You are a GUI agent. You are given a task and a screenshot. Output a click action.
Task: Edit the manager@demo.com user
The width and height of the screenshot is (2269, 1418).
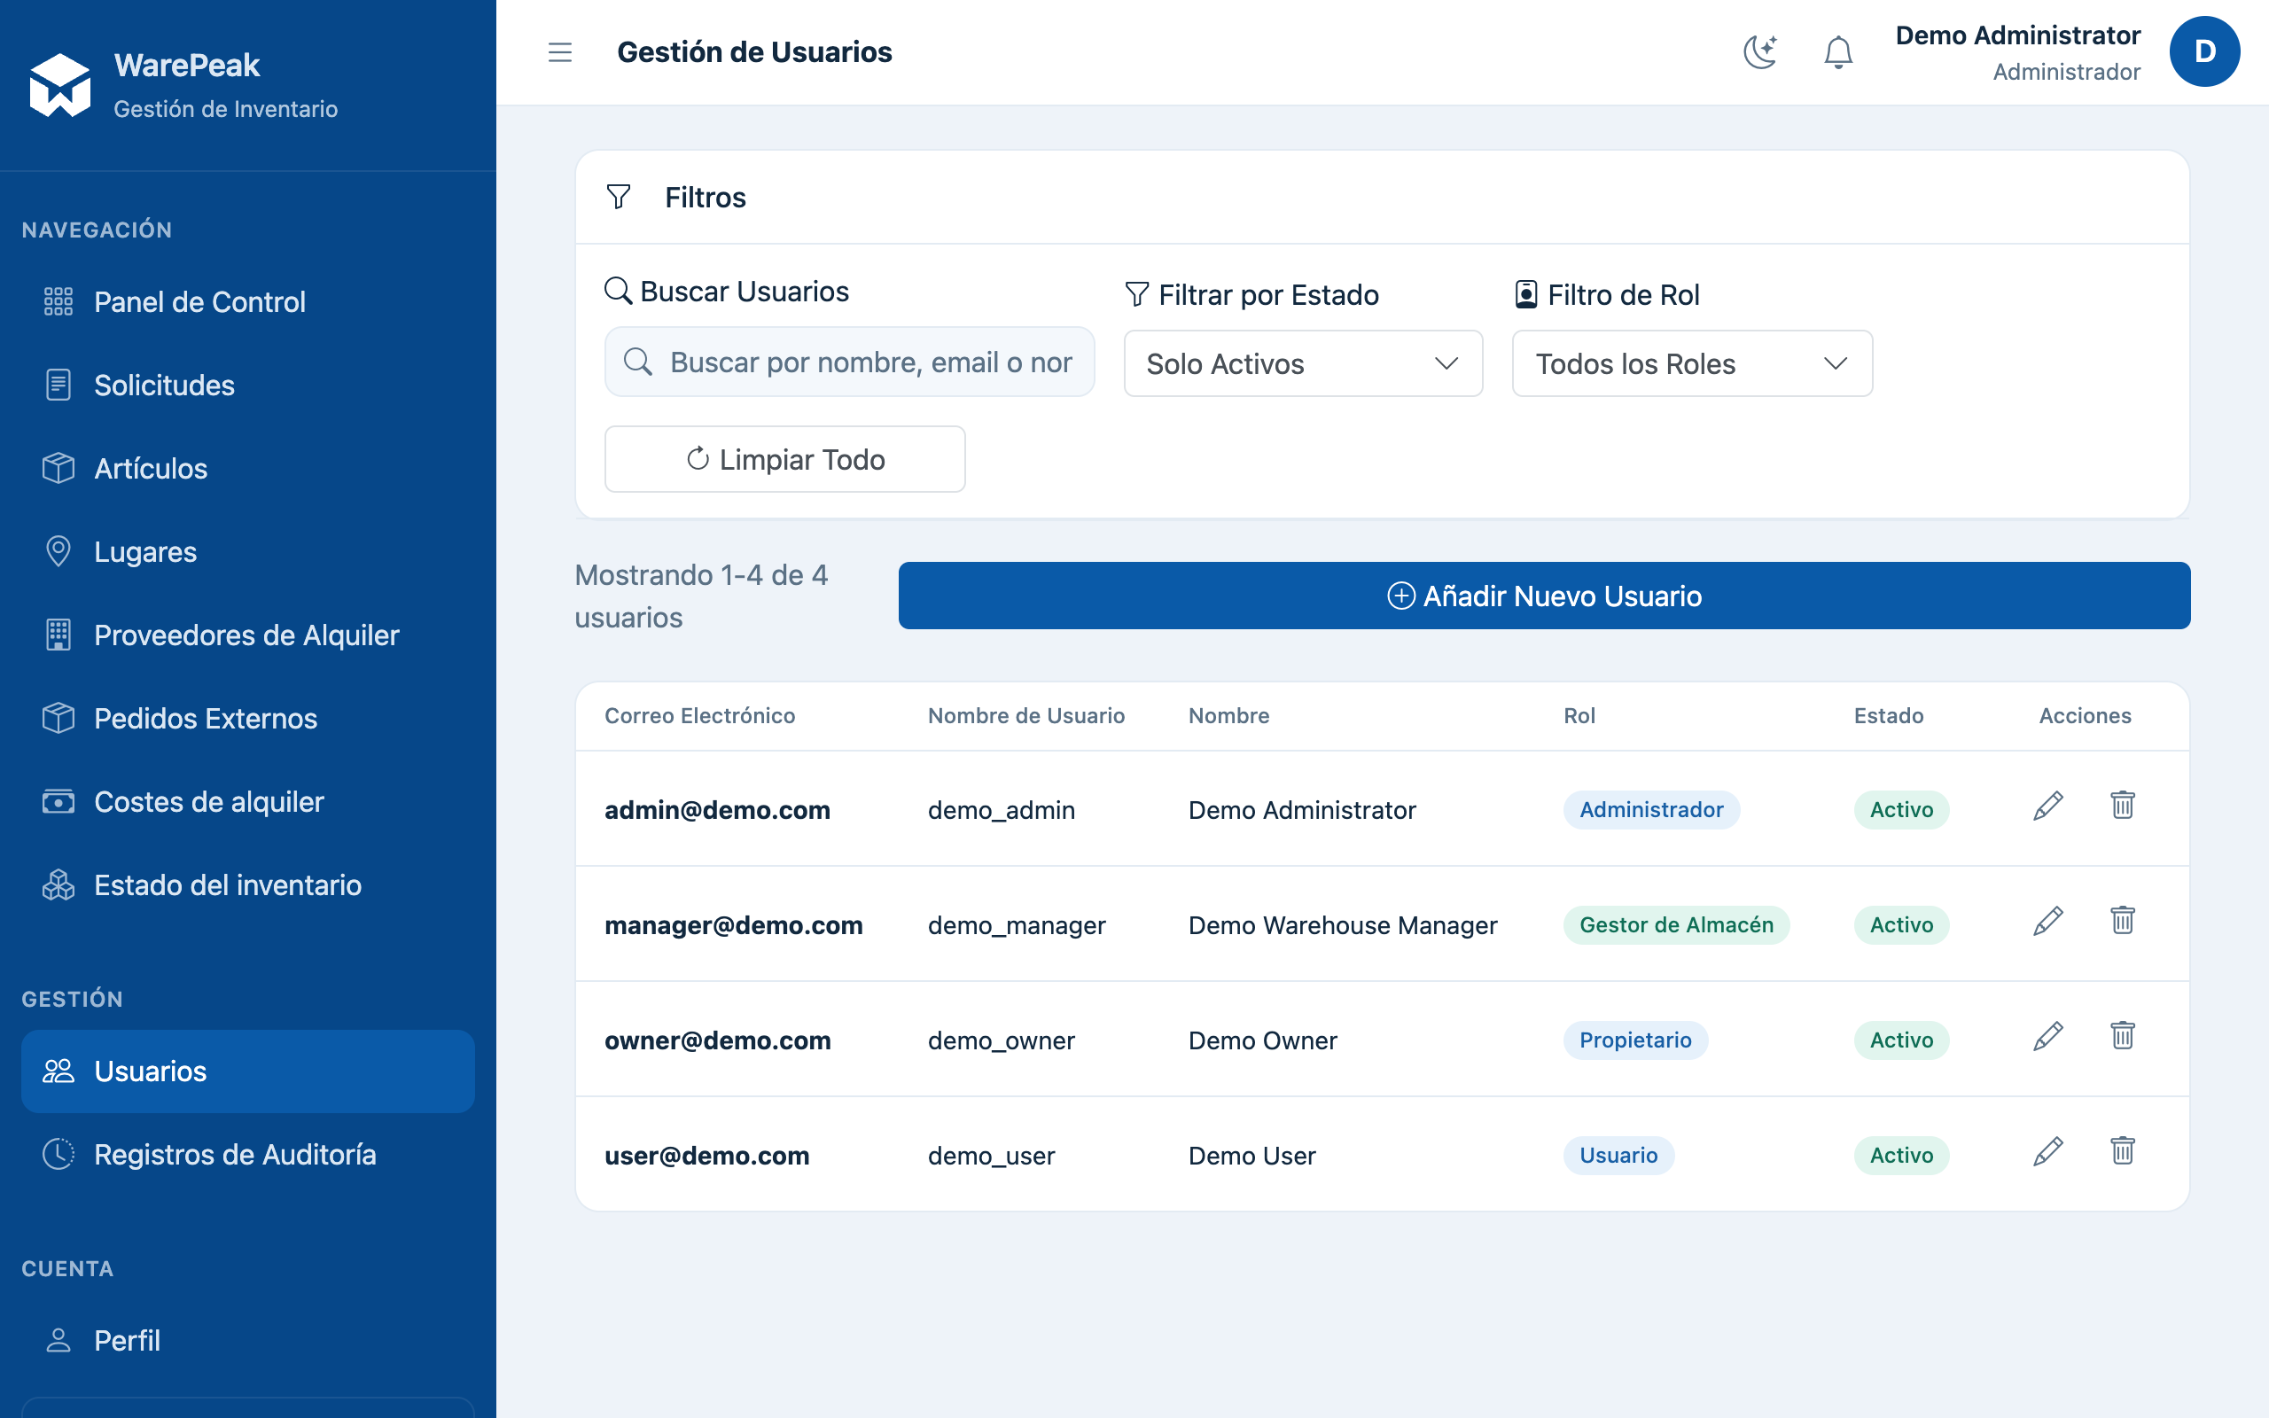pyautogui.click(x=2047, y=921)
